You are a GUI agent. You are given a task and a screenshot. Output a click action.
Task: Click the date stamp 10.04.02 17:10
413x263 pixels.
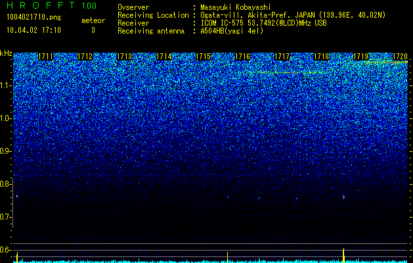point(33,30)
